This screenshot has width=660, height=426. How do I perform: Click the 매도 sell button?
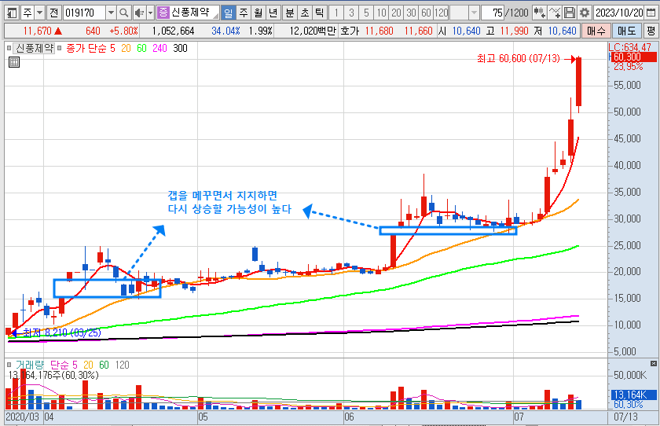pos(626,31)
